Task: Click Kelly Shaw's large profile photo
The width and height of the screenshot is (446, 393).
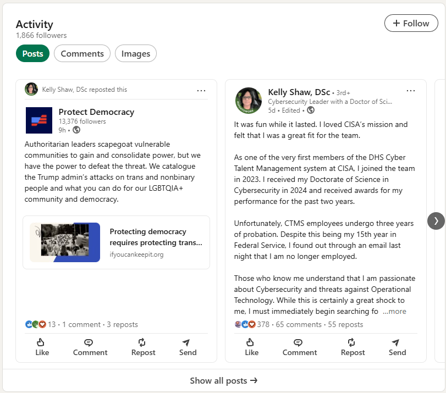Action: [249, 101]
